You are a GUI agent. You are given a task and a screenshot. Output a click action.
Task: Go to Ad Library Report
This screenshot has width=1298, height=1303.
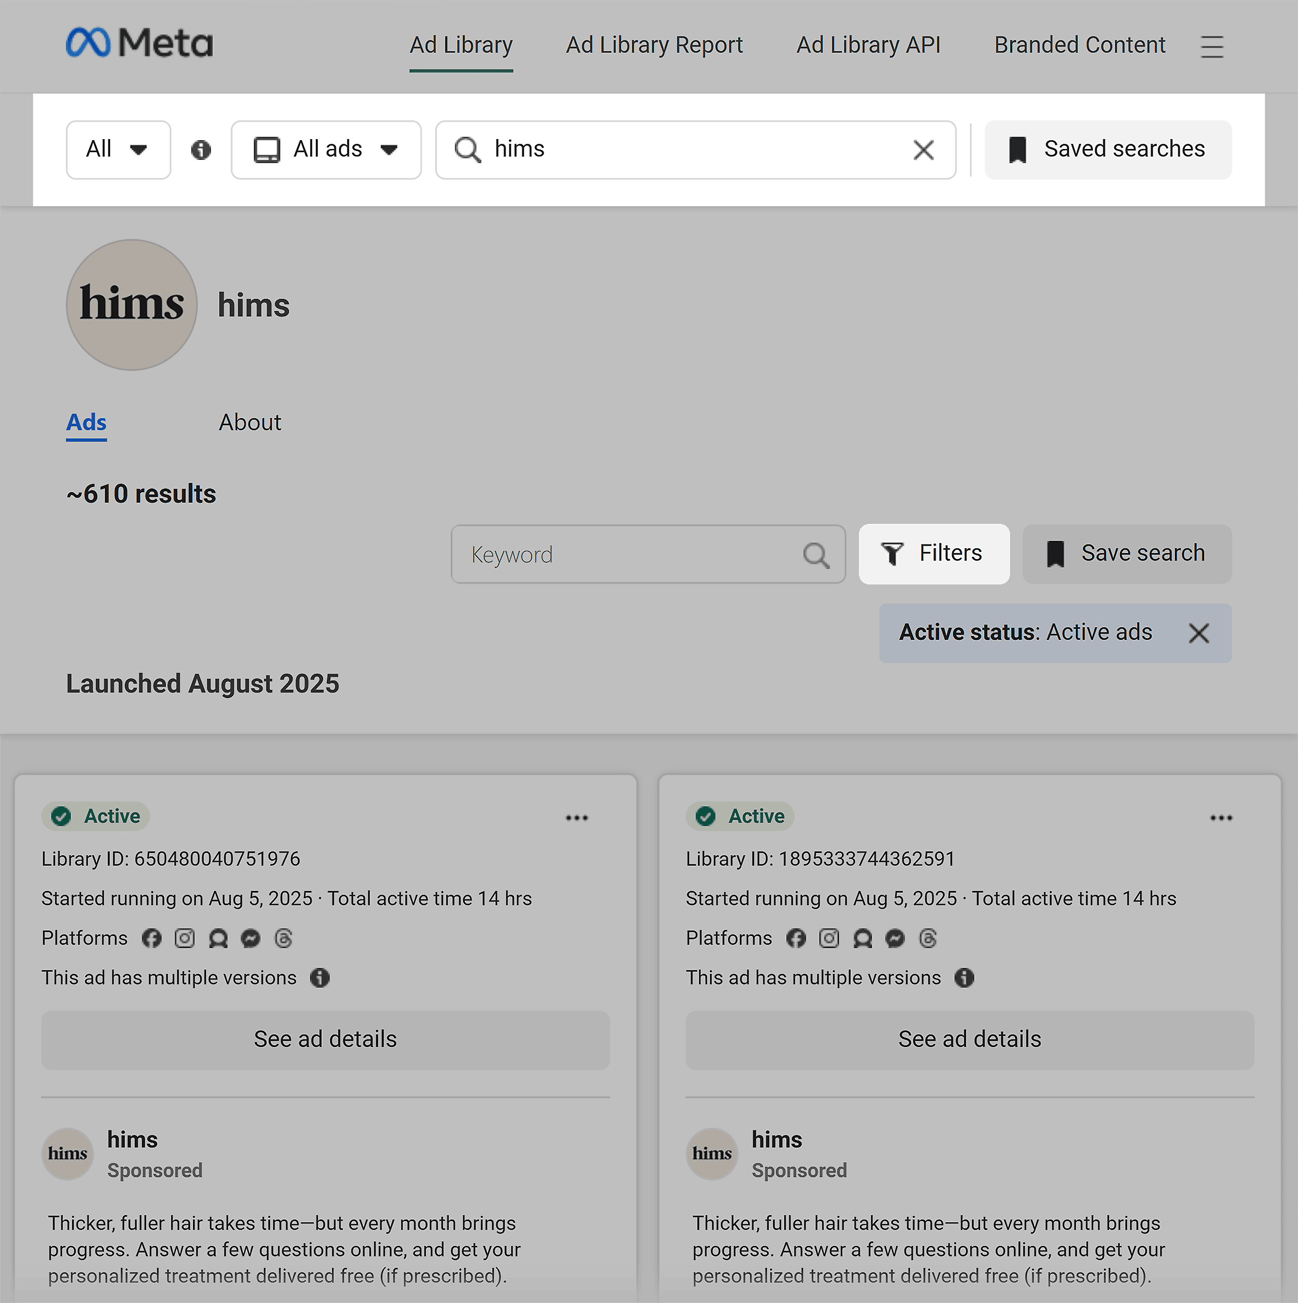(654, 45)
